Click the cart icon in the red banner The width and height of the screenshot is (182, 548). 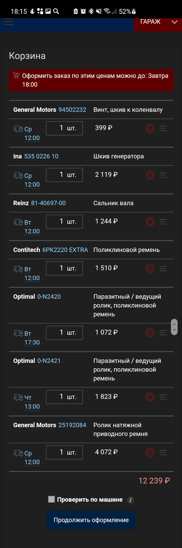click(x=16, y=75)
